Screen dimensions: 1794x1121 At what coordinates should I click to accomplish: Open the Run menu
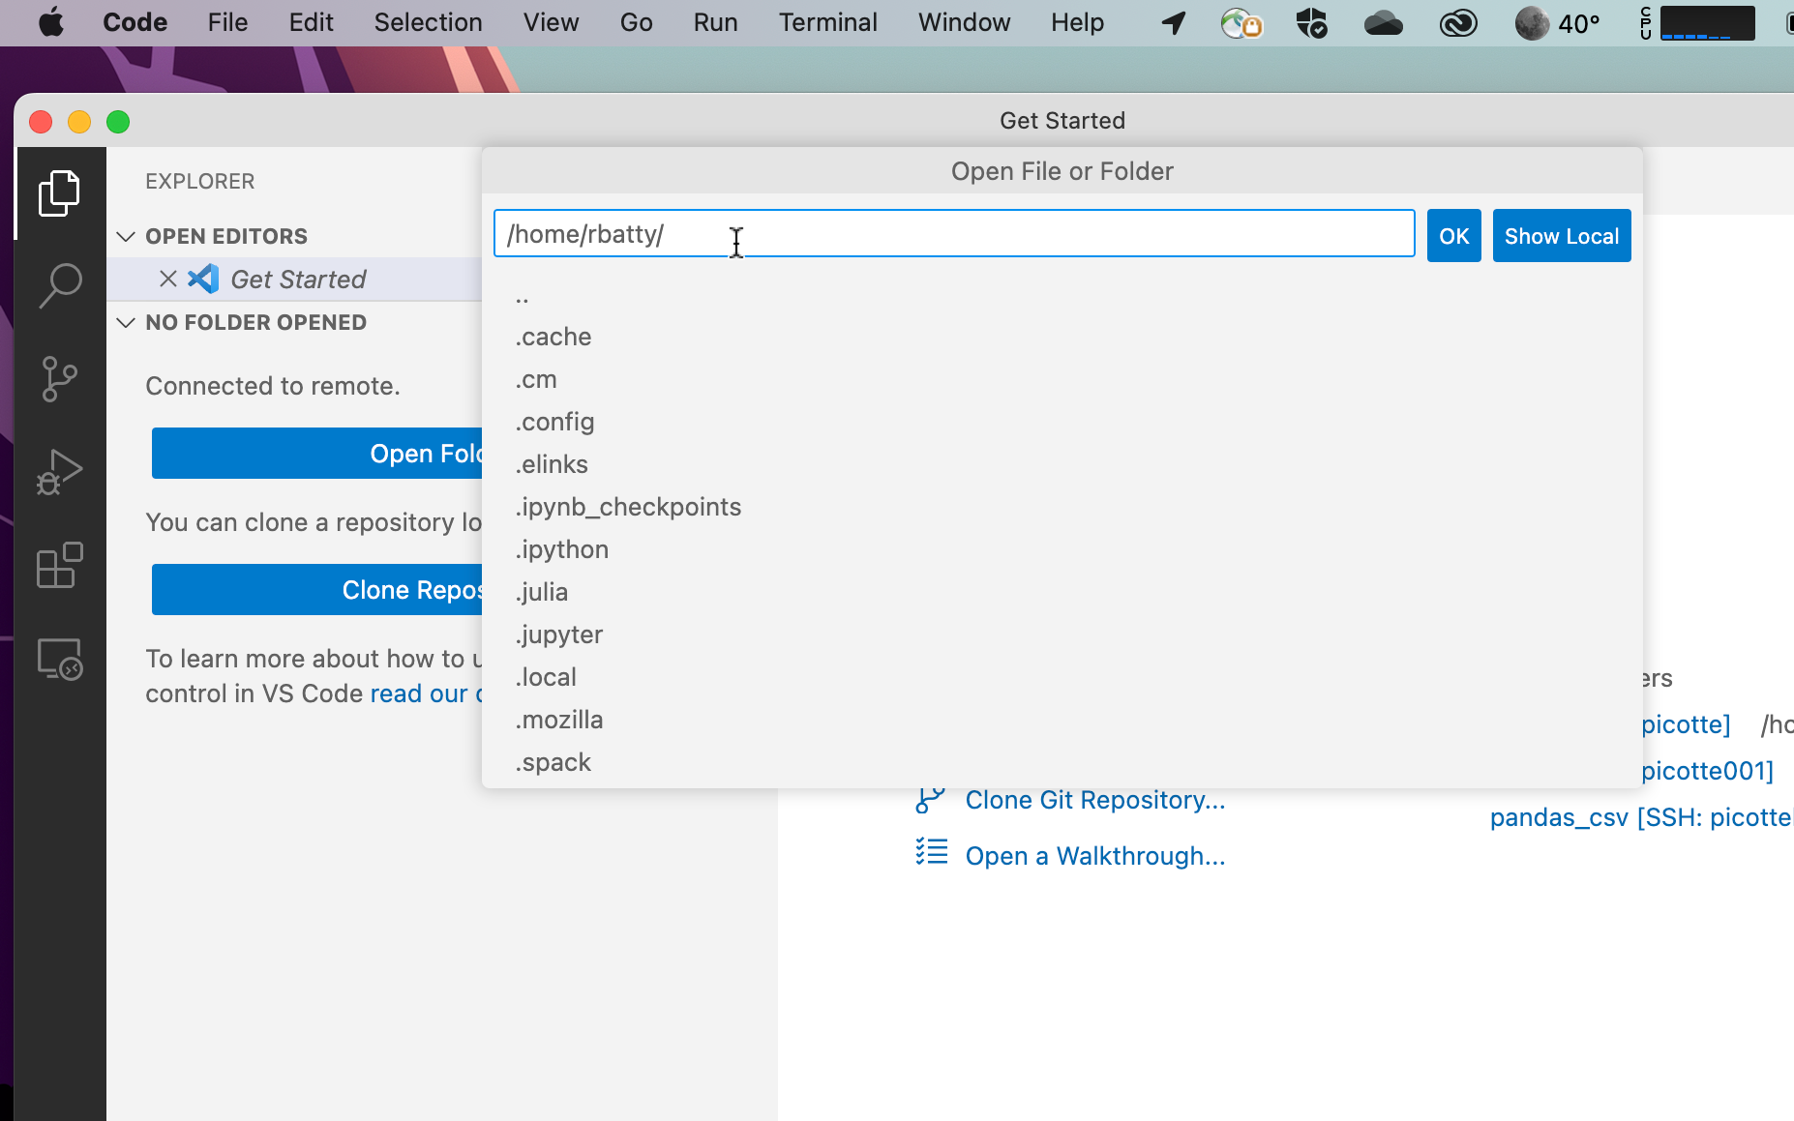715,22
